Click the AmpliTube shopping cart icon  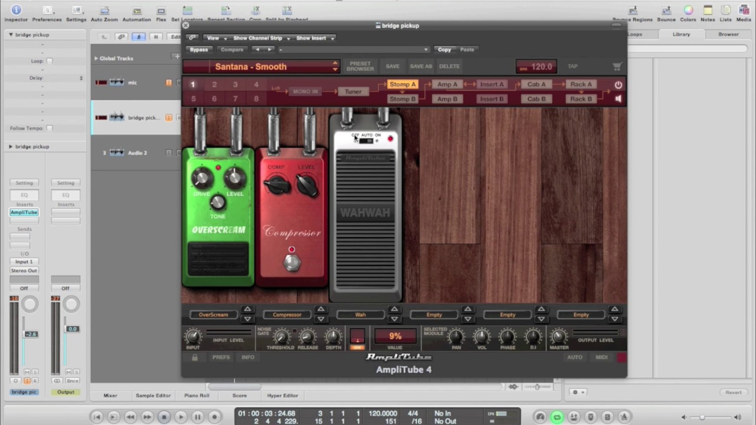[617, 67]
